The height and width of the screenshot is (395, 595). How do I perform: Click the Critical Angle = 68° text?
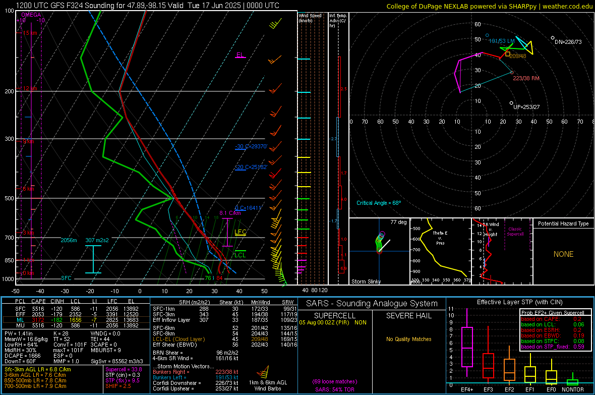[x=379, y=203]
